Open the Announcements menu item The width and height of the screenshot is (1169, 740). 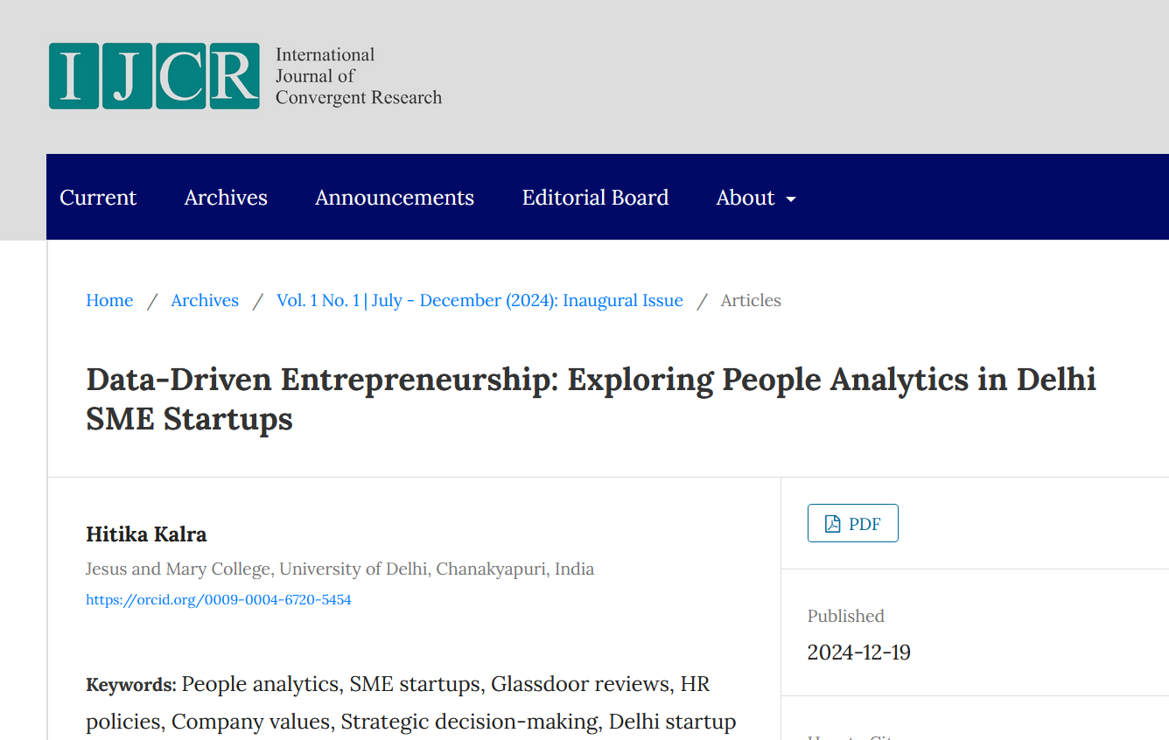coord(395,198)
